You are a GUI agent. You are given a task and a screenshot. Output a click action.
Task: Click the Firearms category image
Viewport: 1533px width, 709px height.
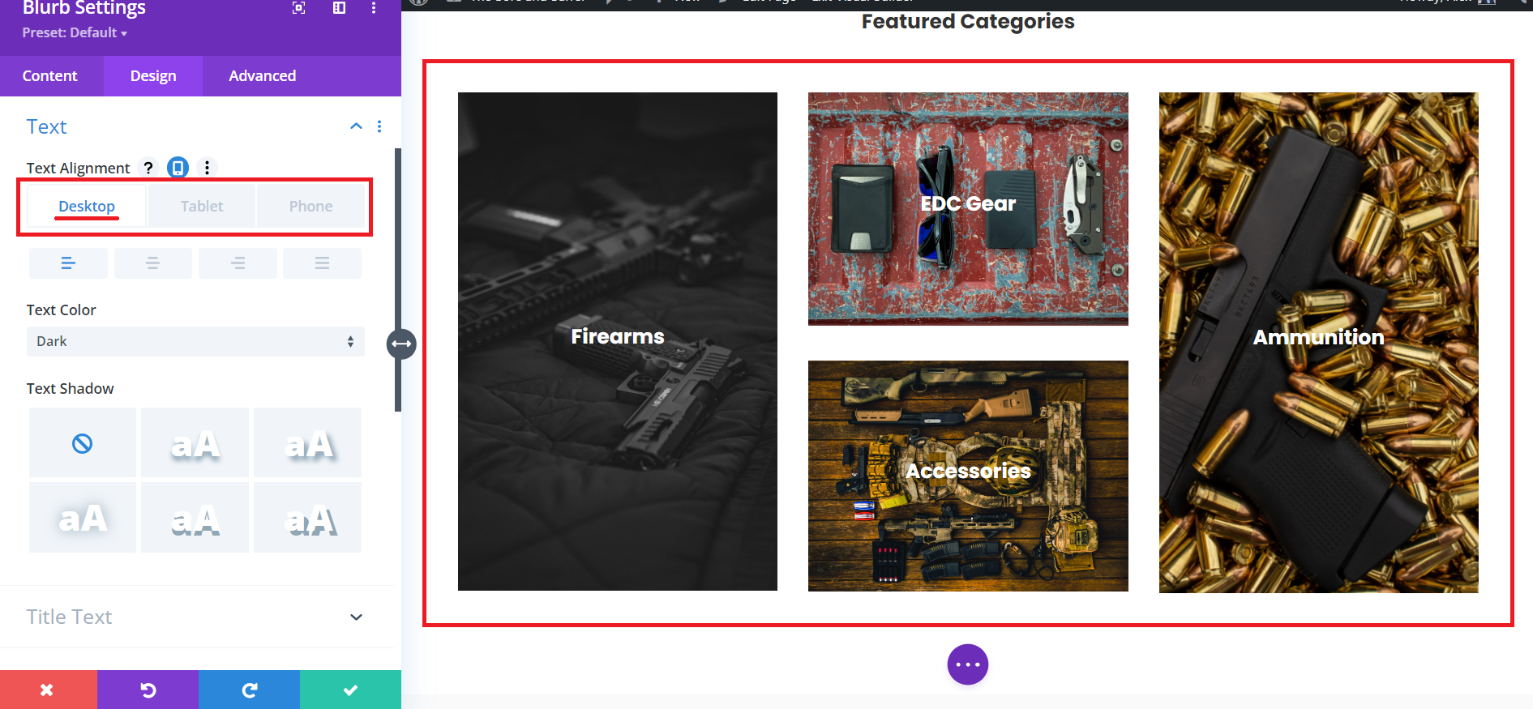618,341
